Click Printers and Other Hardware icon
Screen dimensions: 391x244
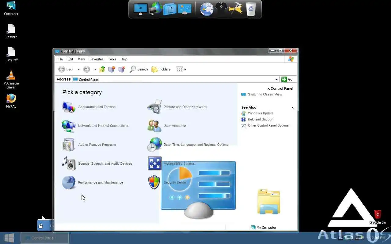[154, 107]
